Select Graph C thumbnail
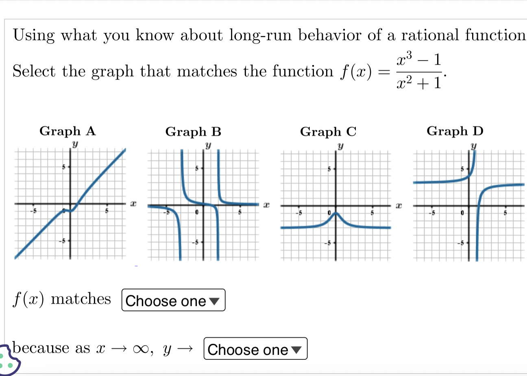The height and width of the screenshot is (376, 527). pos(335,203)
